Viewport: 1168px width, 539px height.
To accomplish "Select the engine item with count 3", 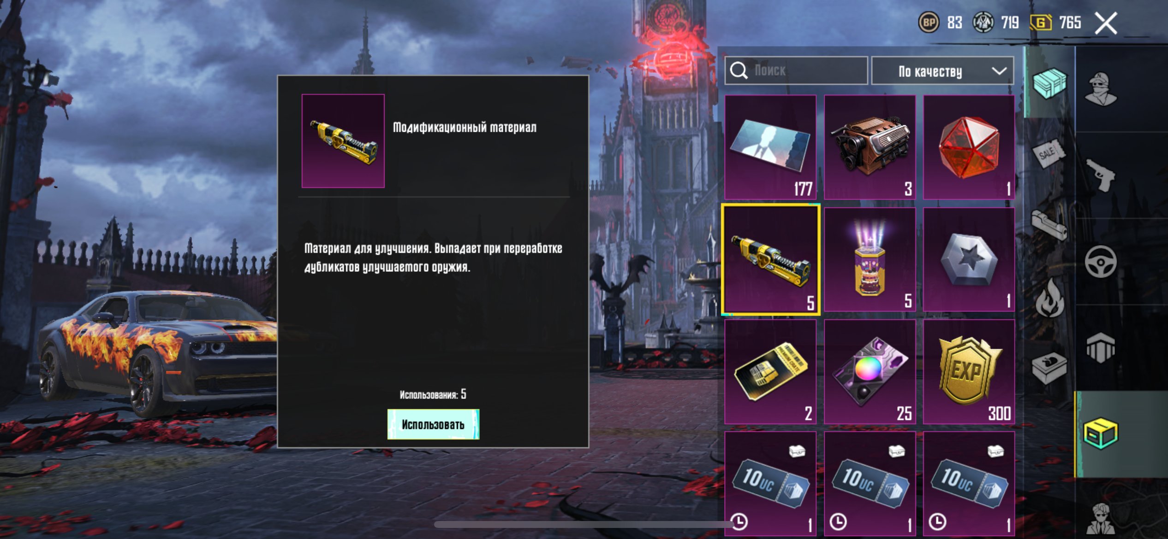I will (x=870, y=147).
